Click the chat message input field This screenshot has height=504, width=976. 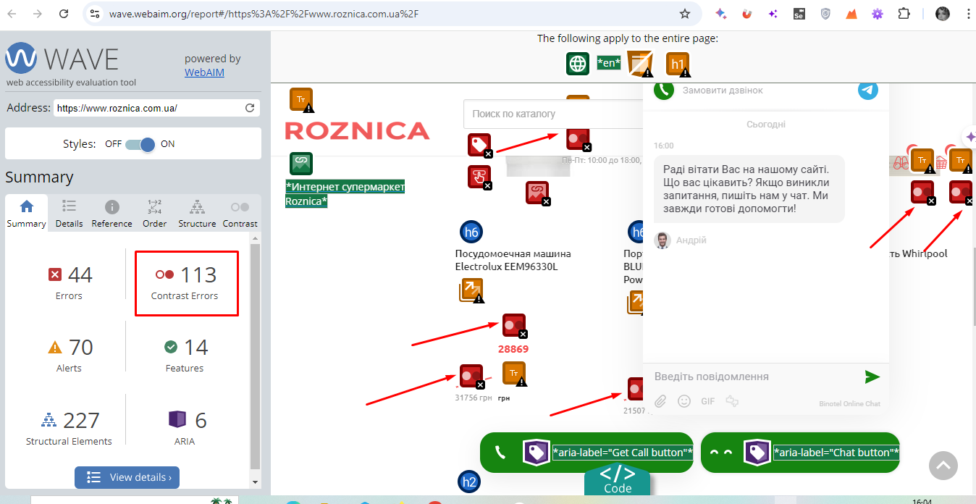pyautogui.click(x=753, y=377)
